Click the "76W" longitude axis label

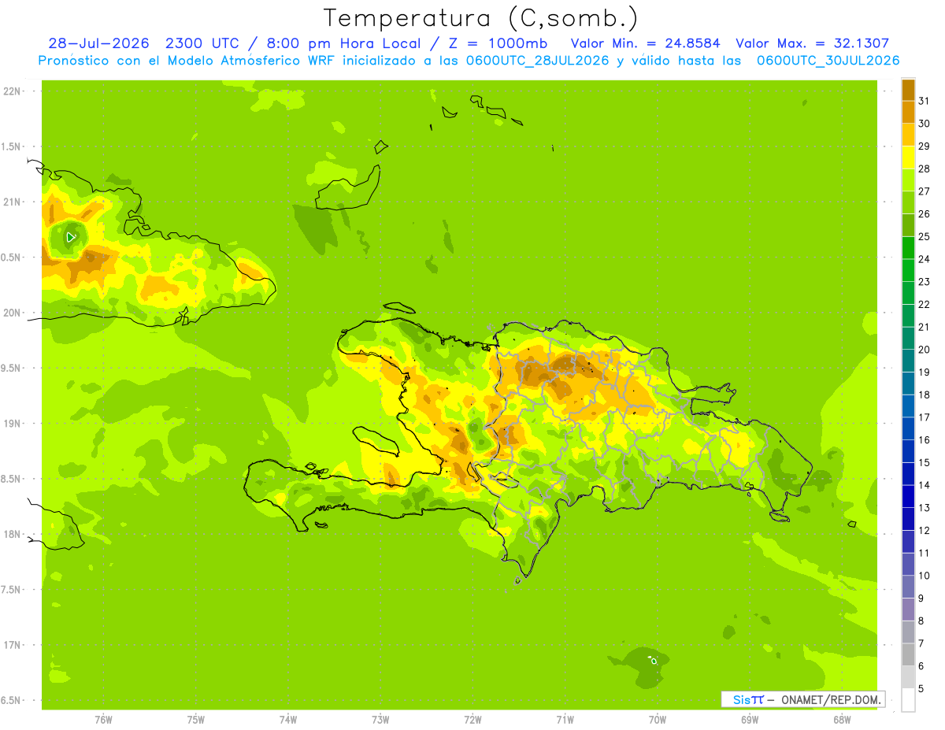(103, 719)
